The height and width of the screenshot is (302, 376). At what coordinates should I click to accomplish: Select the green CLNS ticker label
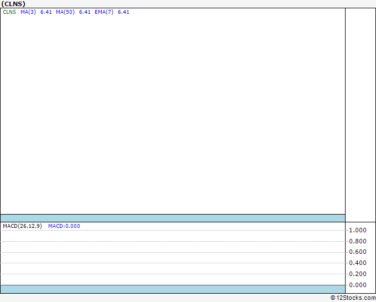9,12
